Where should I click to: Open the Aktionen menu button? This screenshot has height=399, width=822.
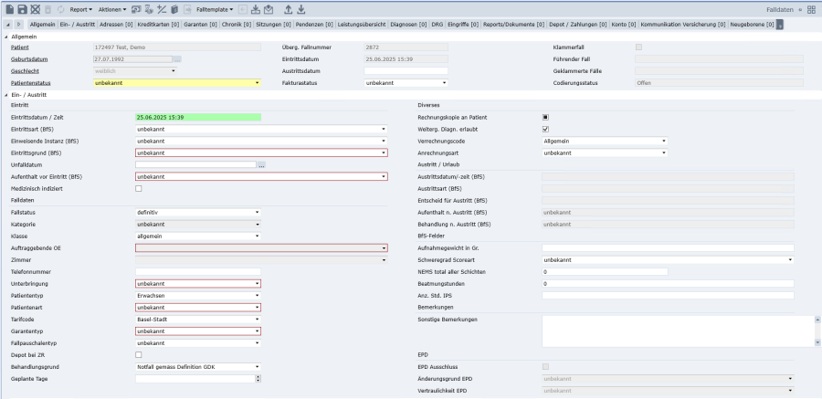click(x=111, y=9)
